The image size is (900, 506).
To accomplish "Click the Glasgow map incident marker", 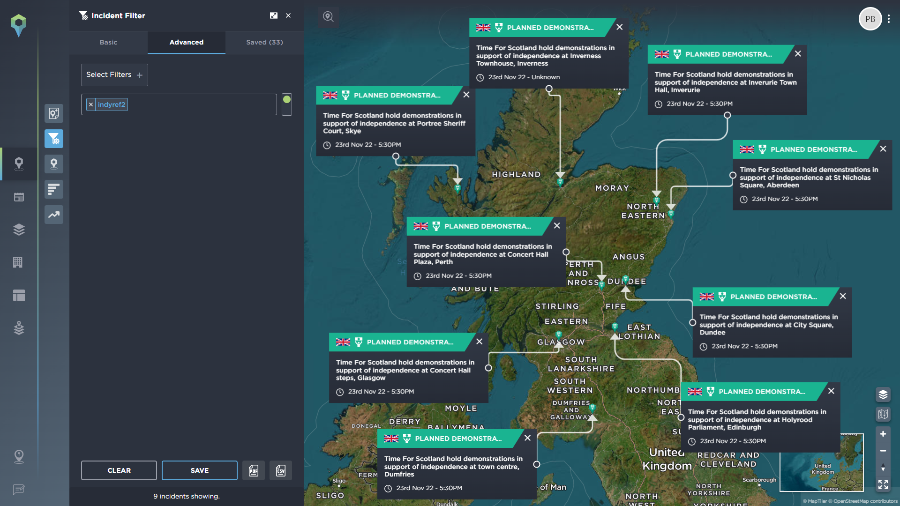I will click(x=559, y=335).
